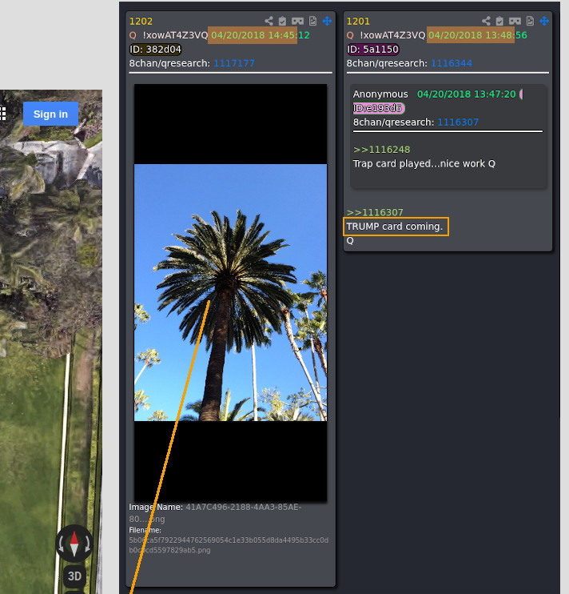The height and width of the screenshot is (594, 569).
Task: Open the Google apps grid icon
Action: coord(2,114)
